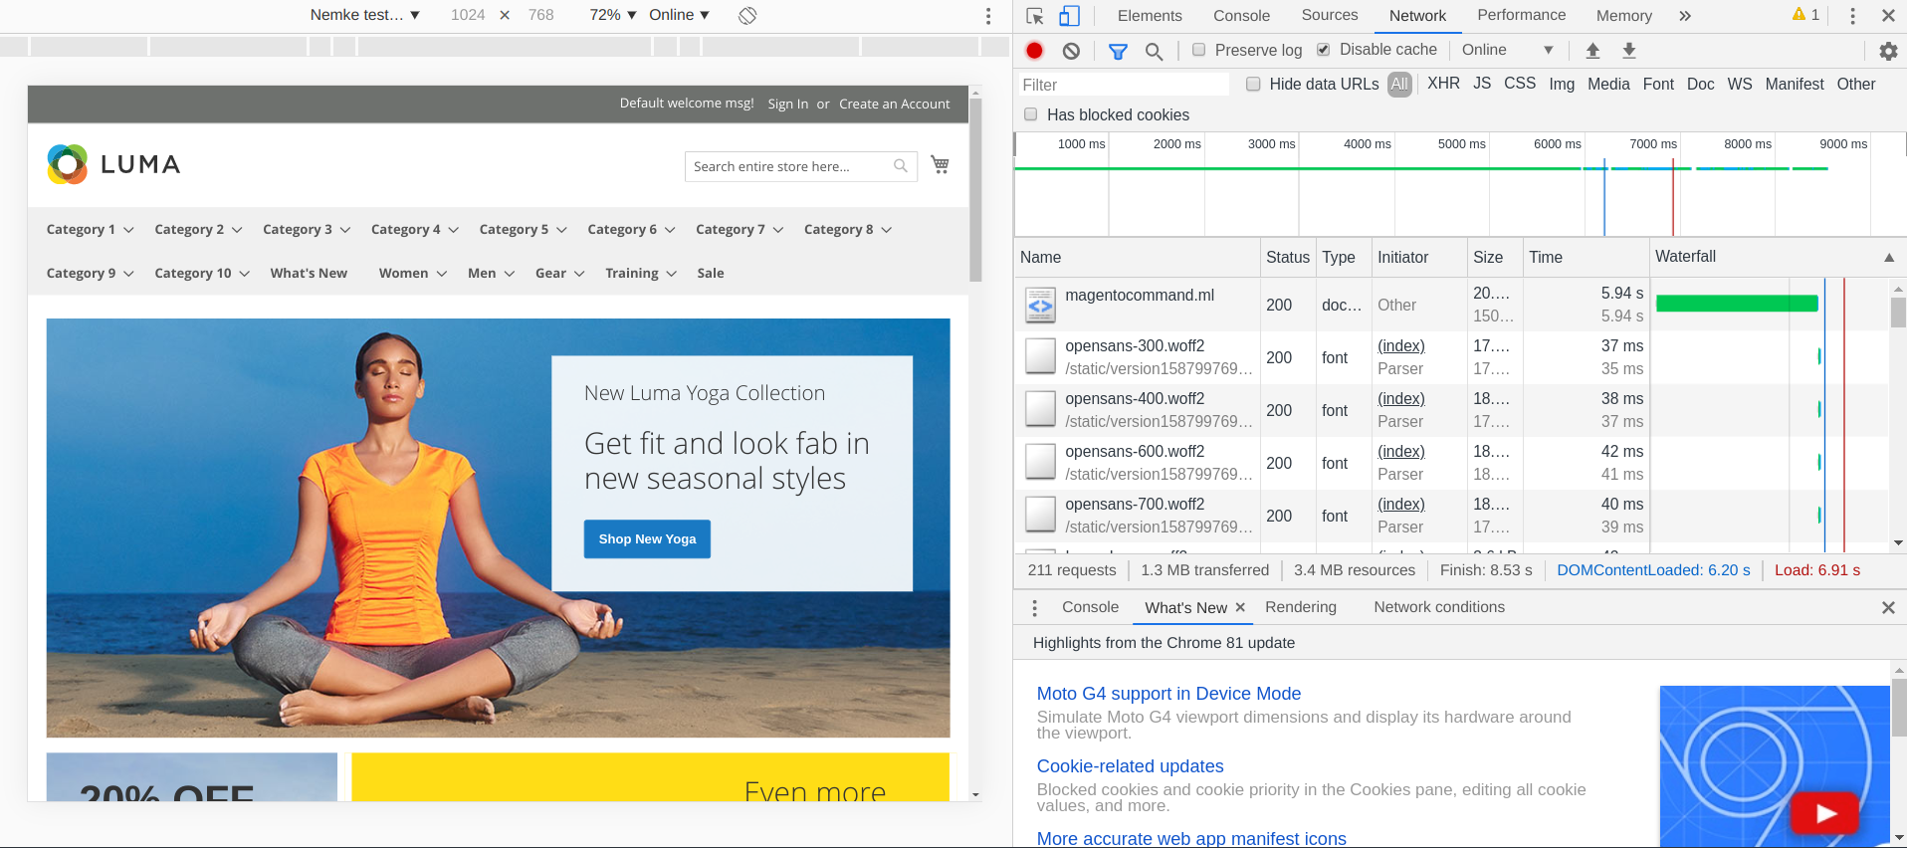The image size is (1907, 848).
Task: Click the Shop New Yoga button
Action: pyautogui.click(x=647, y=538)
